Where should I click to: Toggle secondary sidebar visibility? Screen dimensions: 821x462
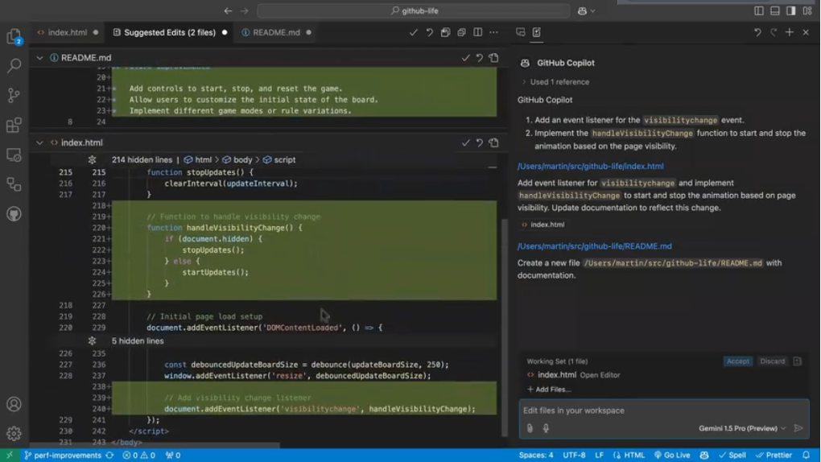[791, 10]
